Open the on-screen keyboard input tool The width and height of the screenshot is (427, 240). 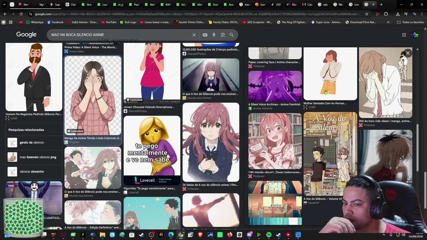[205, 35]
